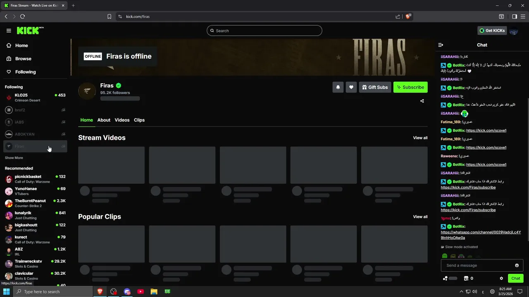The image size is (529, 297).
Task: Open ABOKYAN channel in Following
Action: (x=35, y=134)
